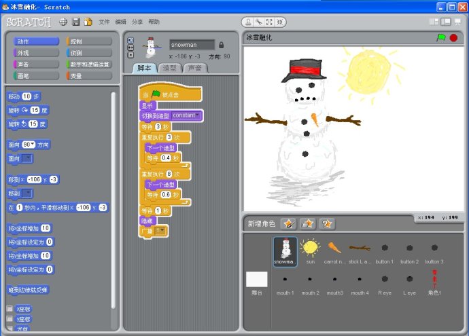Select the mouth 4 sprite
The width and height of the screenshot is (469, 336).
(x=360, y=283)
